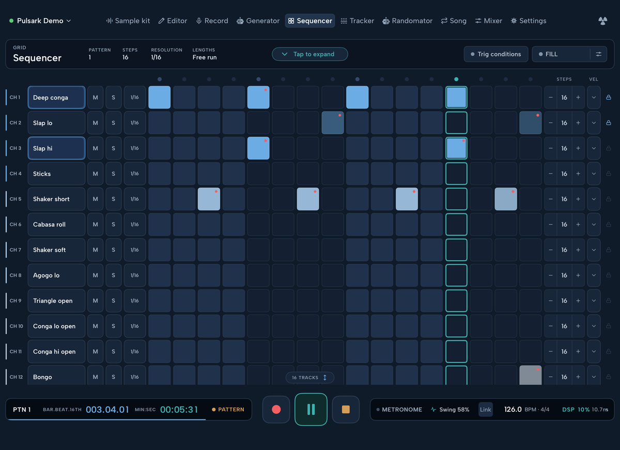Pause playback with the pause button
Image resolution: width=620 pixels, height=450 pixels.
(311, 409)
